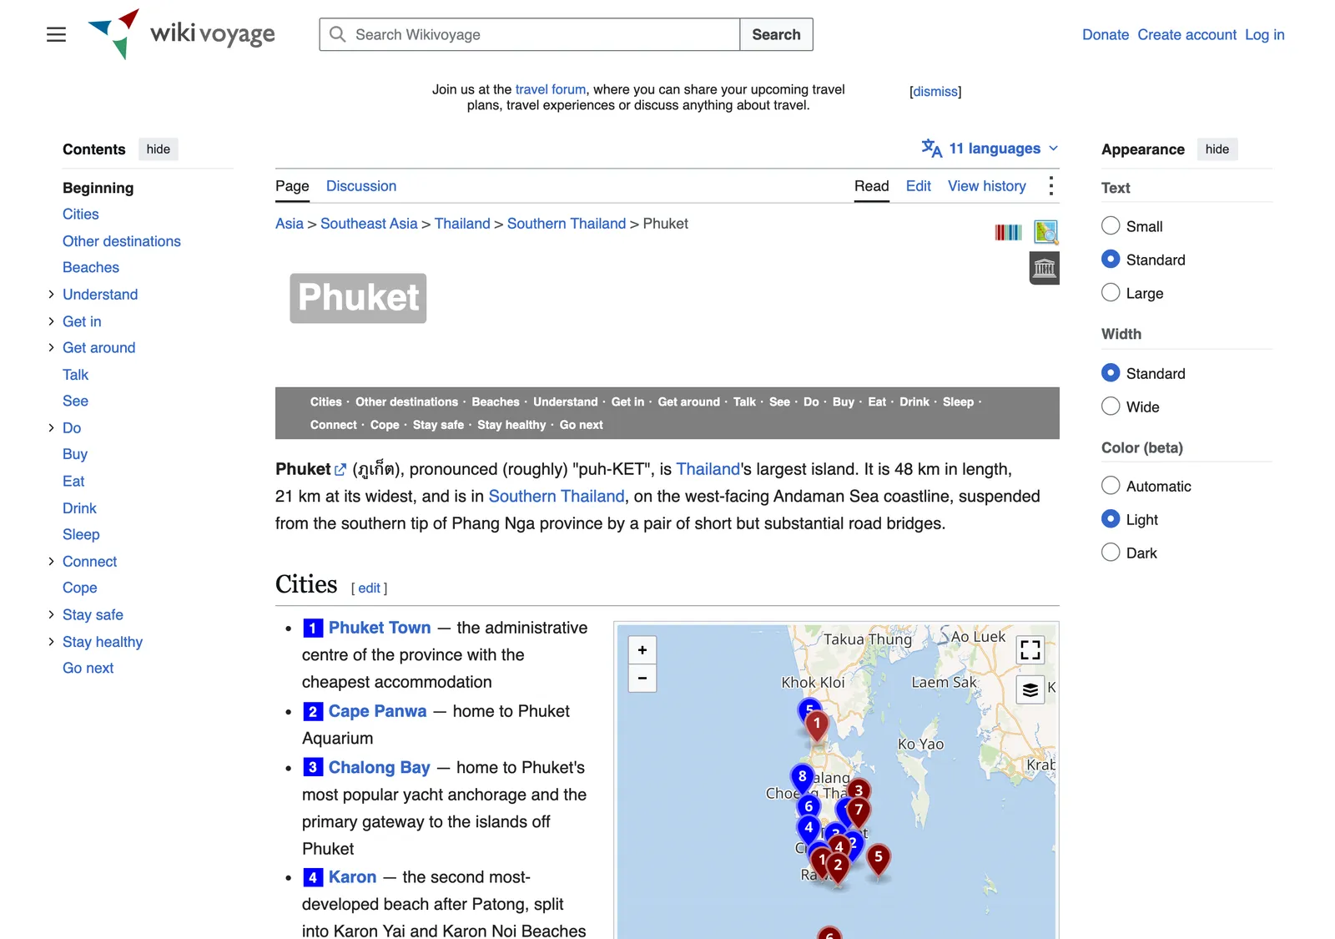Click blue map marker 8

pyautogui.click(x=802, y=779)
